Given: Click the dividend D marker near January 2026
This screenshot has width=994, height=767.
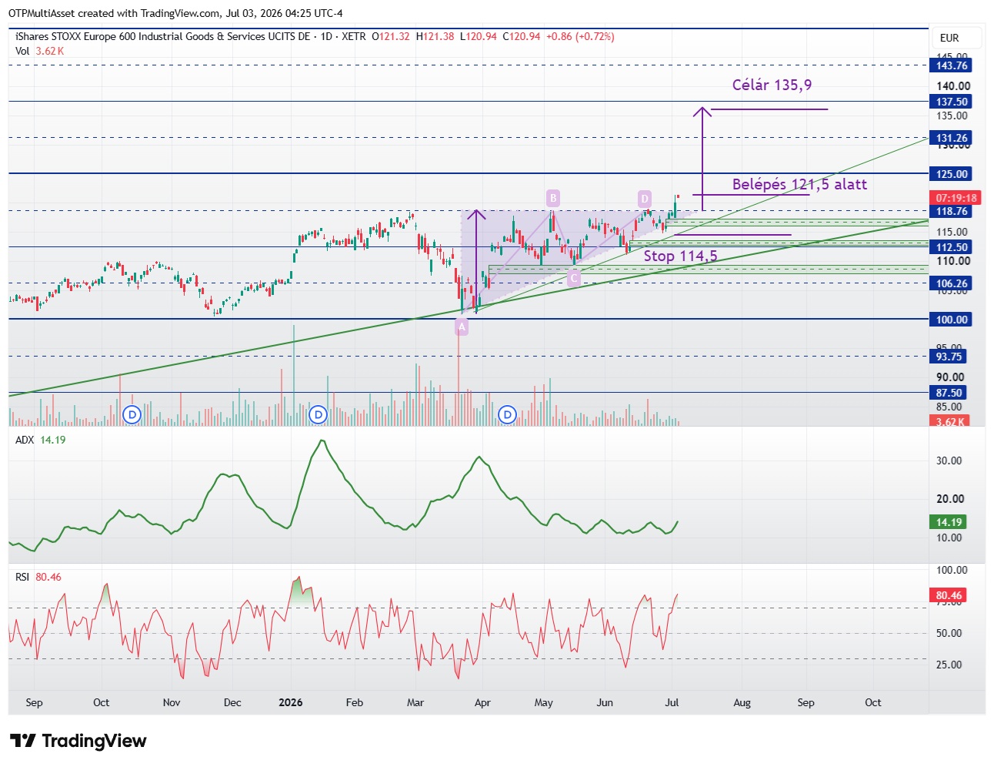Looking at the screenshot, I should tap(318, 415).
